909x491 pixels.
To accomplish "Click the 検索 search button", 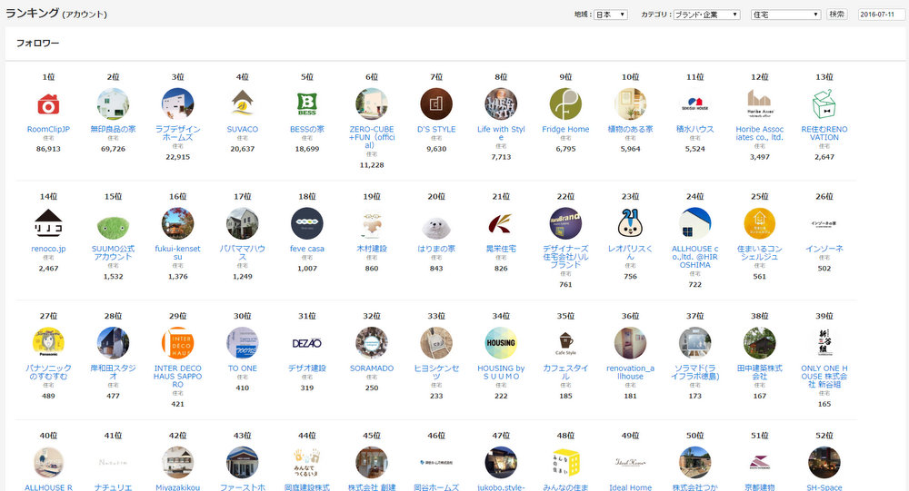I will tap(836, 15).
